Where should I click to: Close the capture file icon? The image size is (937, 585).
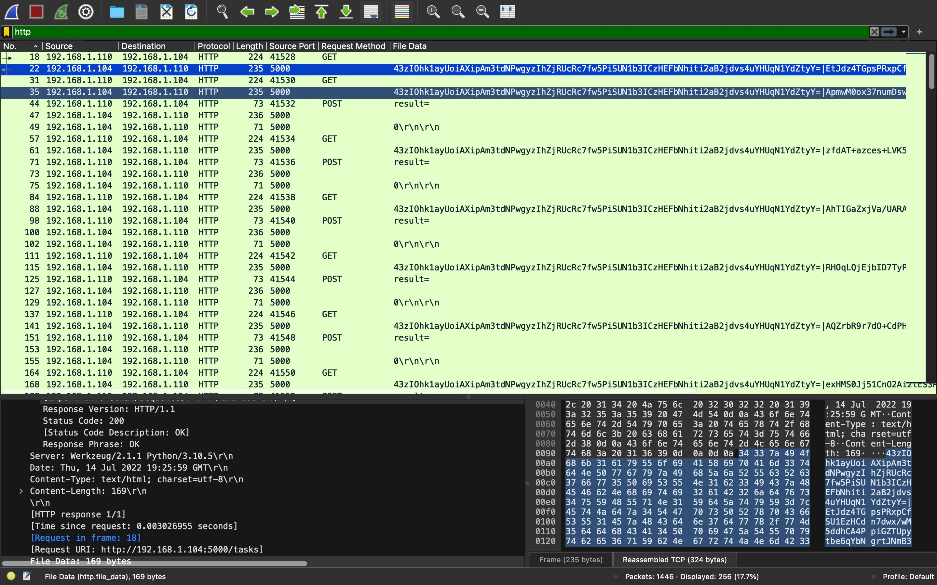coord(167,12)
